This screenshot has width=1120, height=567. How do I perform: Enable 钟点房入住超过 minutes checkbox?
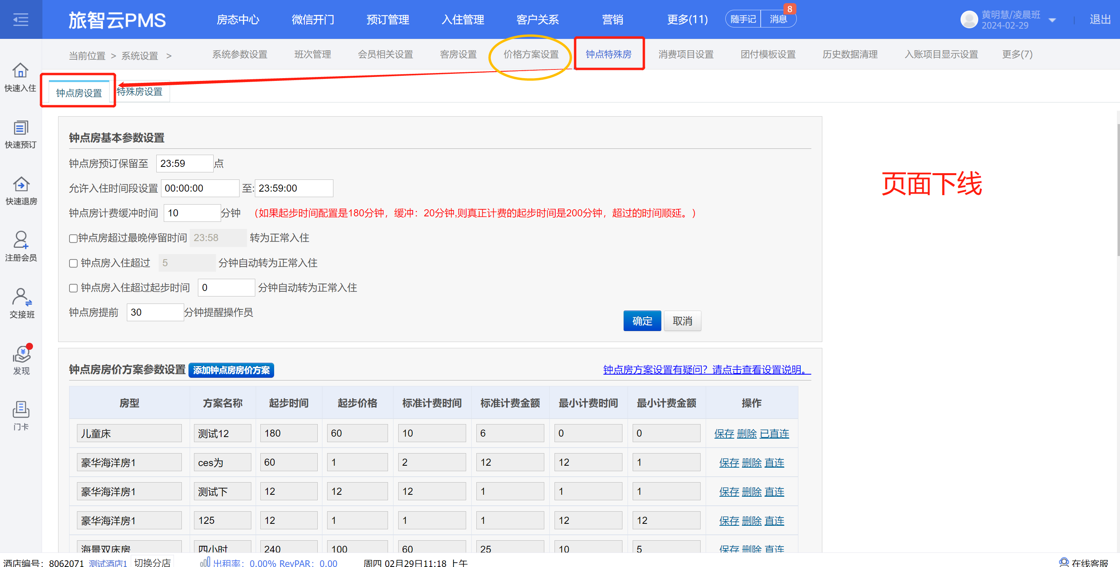click(73, 263)
